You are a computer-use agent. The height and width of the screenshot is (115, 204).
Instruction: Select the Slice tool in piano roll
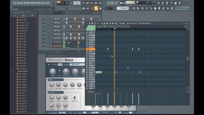click(x=115, y=23)
